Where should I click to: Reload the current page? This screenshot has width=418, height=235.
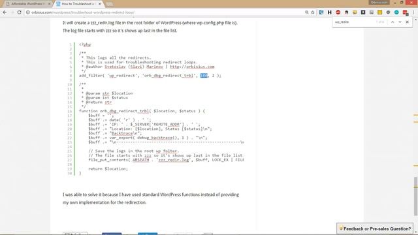point(19,12)
